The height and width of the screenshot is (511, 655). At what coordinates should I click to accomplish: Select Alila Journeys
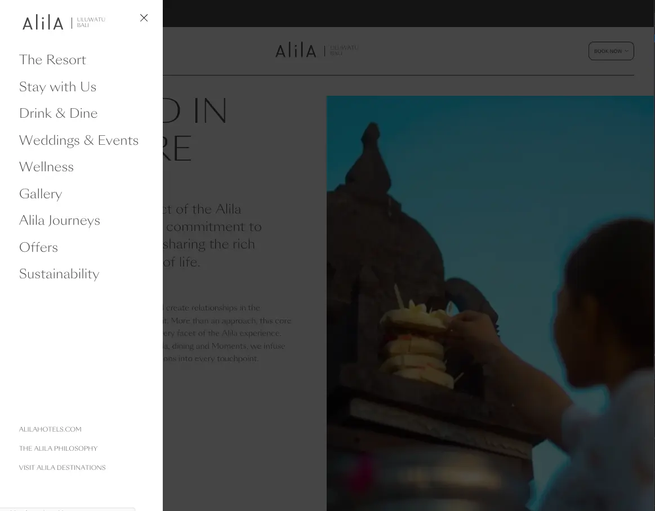pyautogui.click(x=59, y=221)
